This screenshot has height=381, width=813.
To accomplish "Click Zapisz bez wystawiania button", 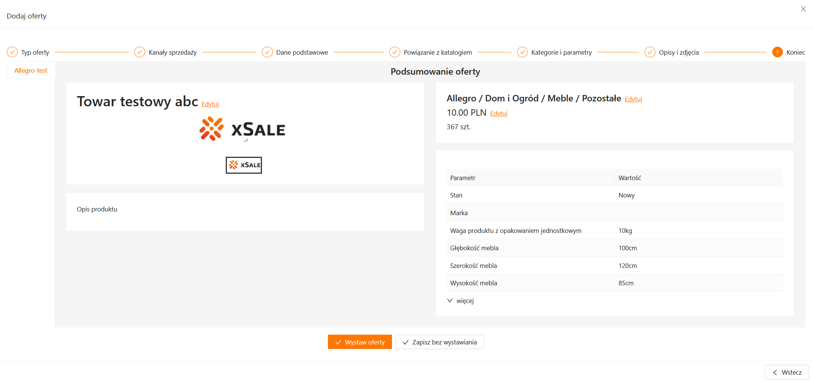I will (439, 342).
